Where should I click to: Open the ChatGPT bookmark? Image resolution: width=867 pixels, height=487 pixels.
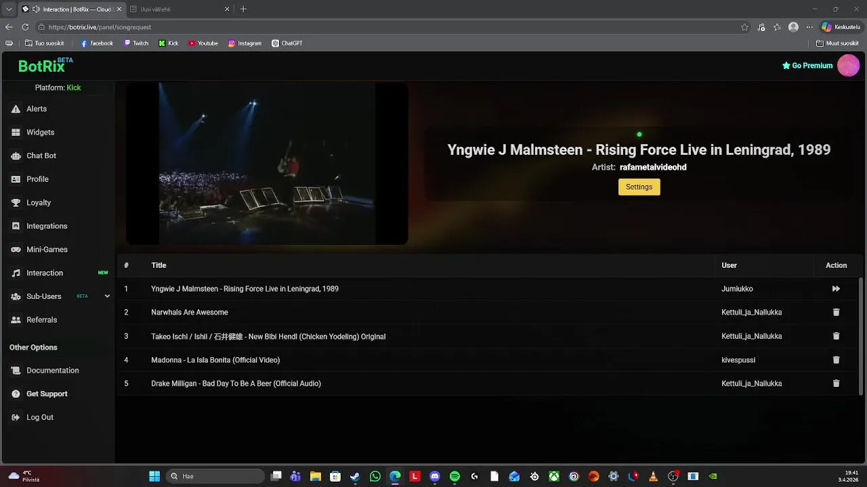click(x=287, y=43)
